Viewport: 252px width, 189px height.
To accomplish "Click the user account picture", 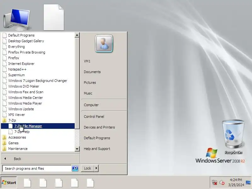I will pyautogui.click(x=104, y=43).
